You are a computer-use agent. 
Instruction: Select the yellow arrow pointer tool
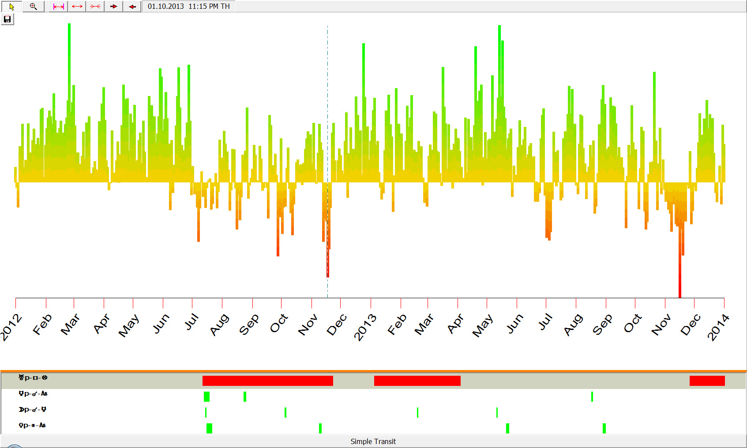click(x=11, y=7)
